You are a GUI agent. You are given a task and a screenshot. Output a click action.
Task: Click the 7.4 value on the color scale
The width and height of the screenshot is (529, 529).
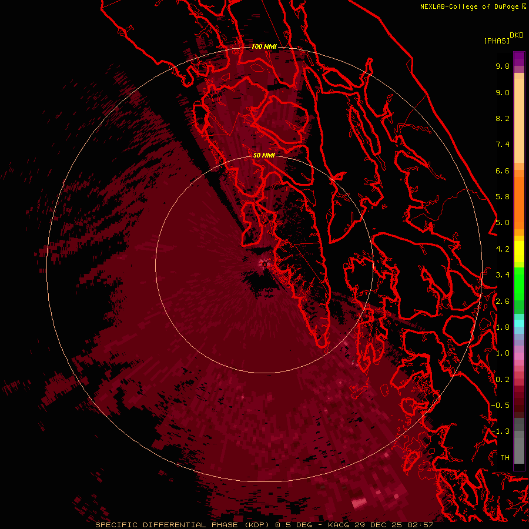[503, 145]
